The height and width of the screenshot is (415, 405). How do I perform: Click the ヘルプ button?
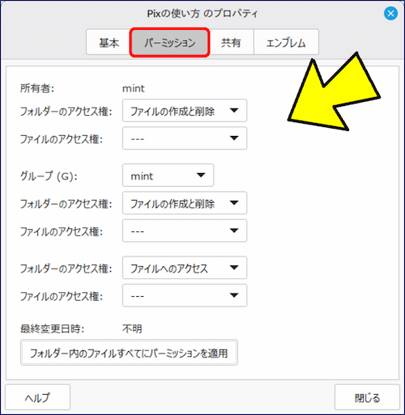point(37,397)
